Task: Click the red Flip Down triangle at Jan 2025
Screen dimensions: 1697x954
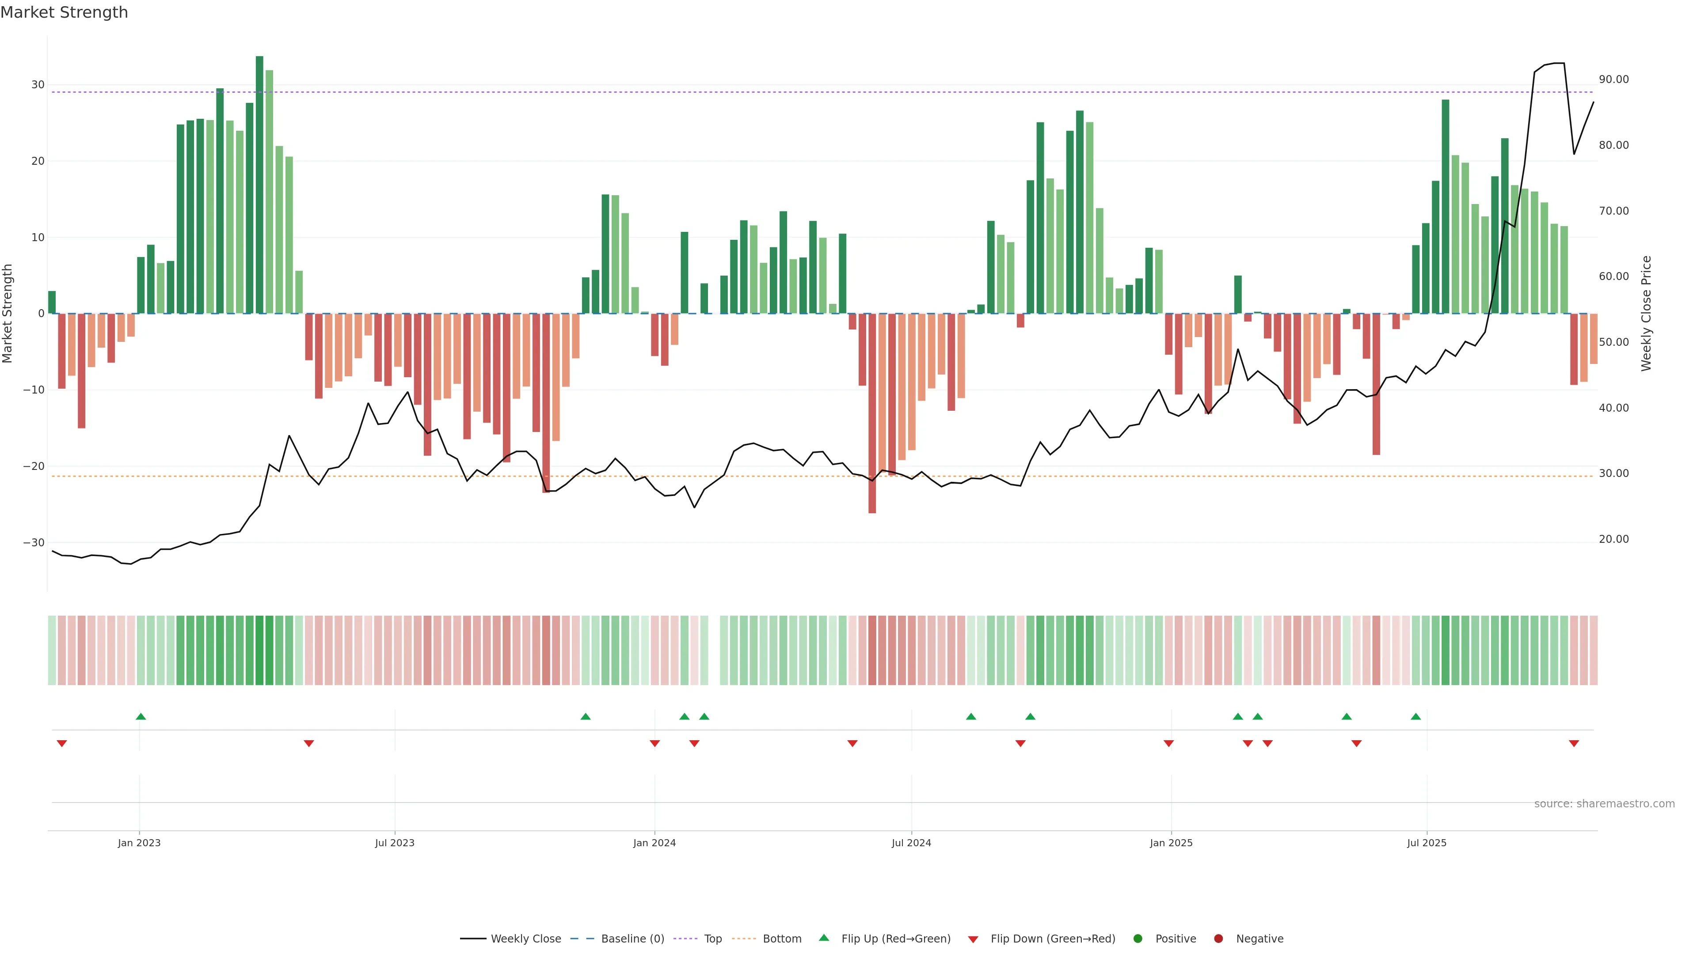Action: [1168, 743]
